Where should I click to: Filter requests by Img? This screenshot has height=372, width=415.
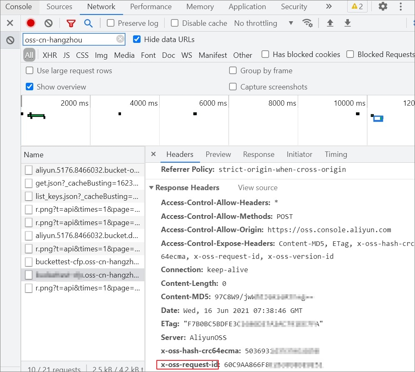click(x=101, y=55)
